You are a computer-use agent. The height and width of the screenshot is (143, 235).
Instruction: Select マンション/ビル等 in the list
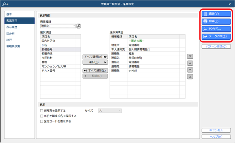pyautogui.click(x=60, y=66)
